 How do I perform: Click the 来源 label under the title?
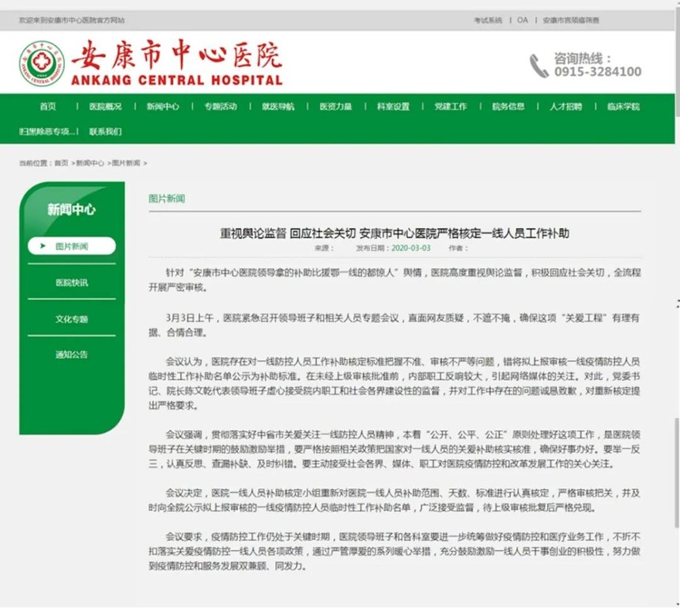coord(324,248)
